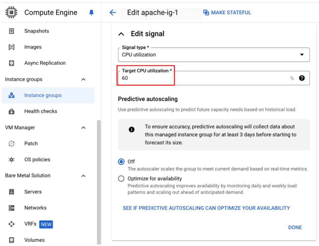
Task: Click the Edit apache-ig-1 page title
Action: [153, 12]
